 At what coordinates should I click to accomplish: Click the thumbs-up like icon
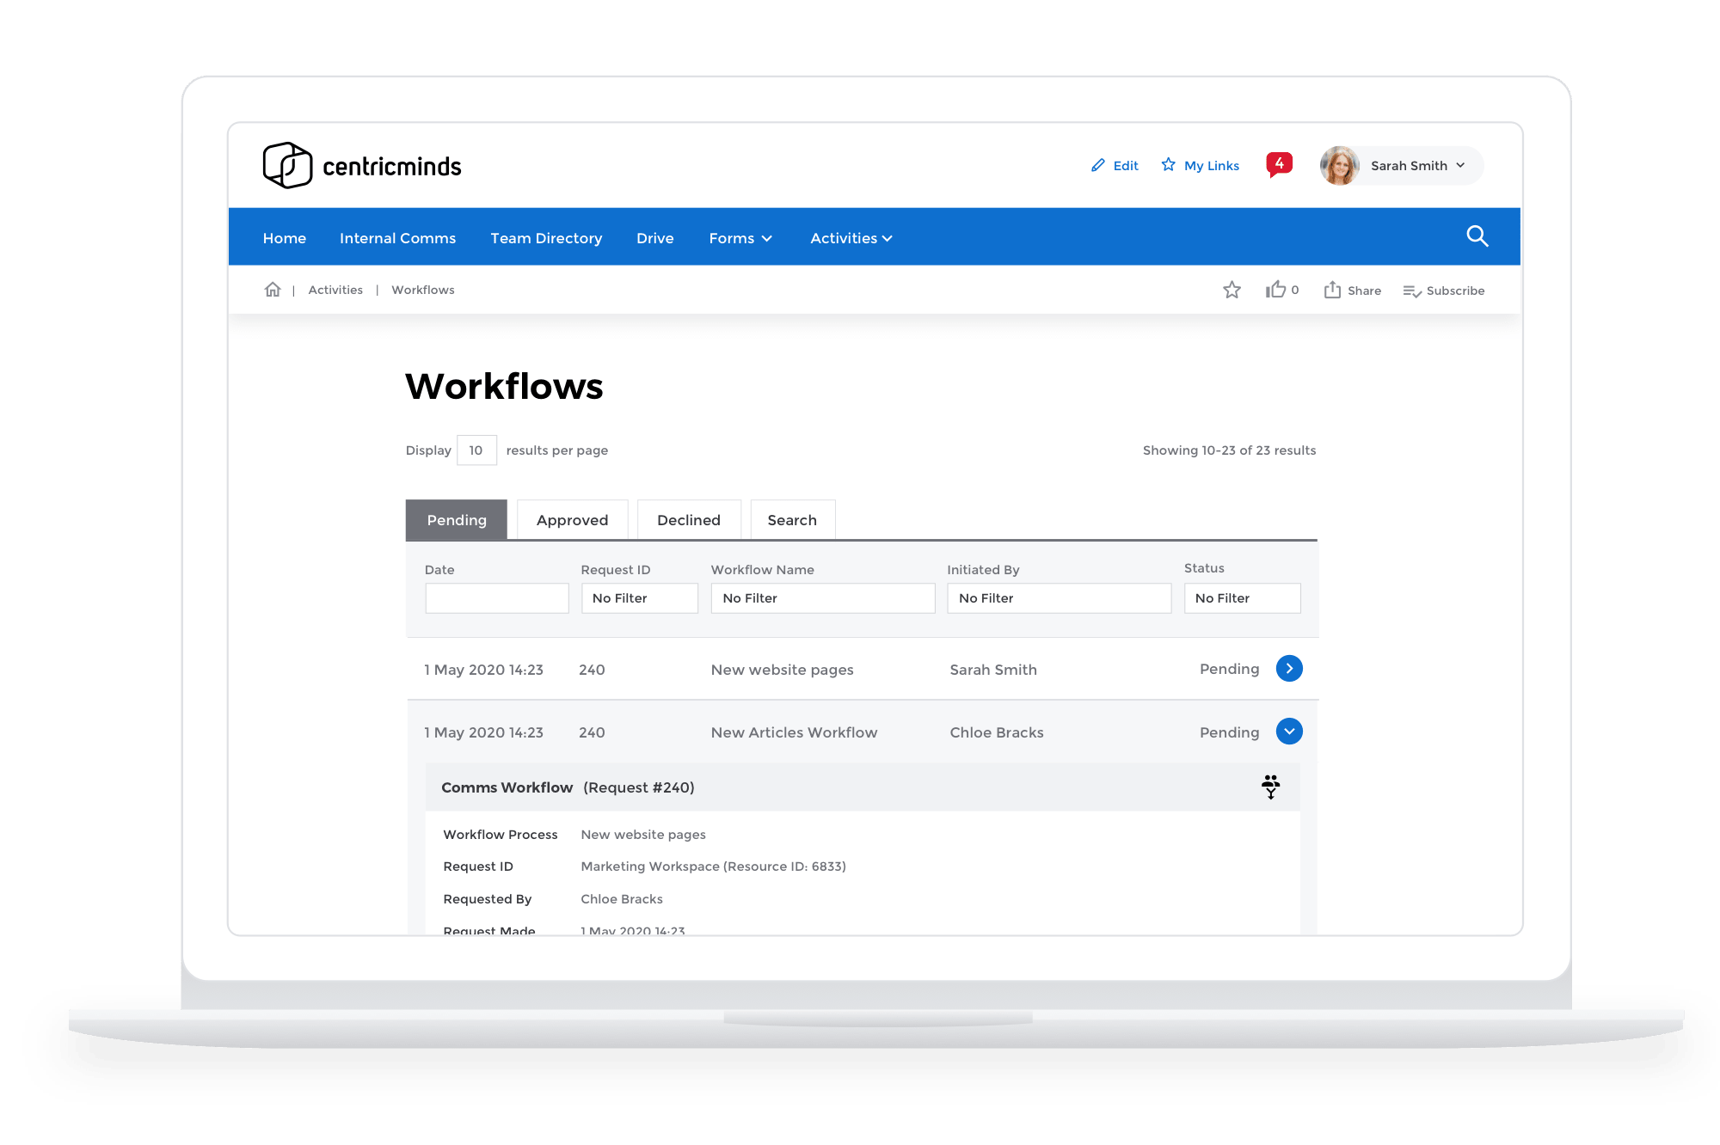(x=1275, y=290)
